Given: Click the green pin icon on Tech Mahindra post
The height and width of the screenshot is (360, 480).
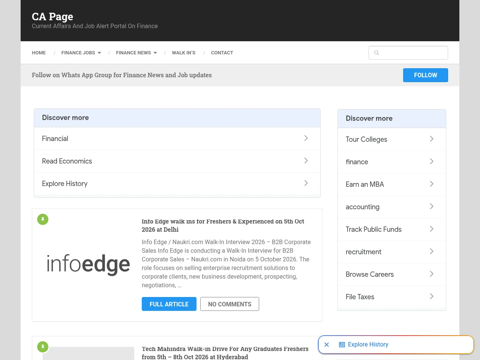Looking at the screenshot, I should [43, 347].
